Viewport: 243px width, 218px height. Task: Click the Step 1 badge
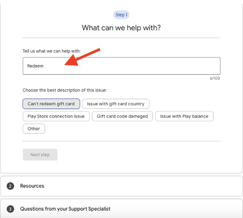point(121,15)
